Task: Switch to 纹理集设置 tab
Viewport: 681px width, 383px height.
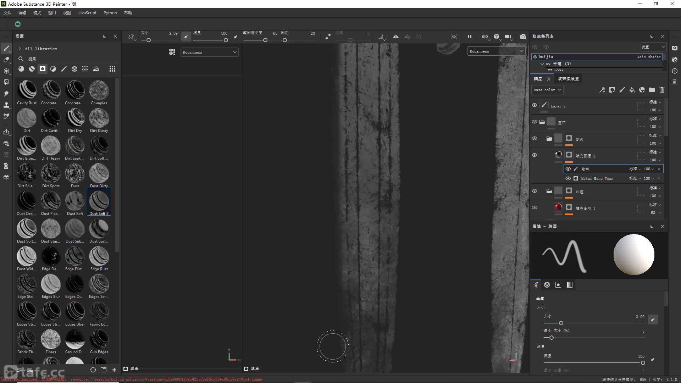Action: click(568, 79)
